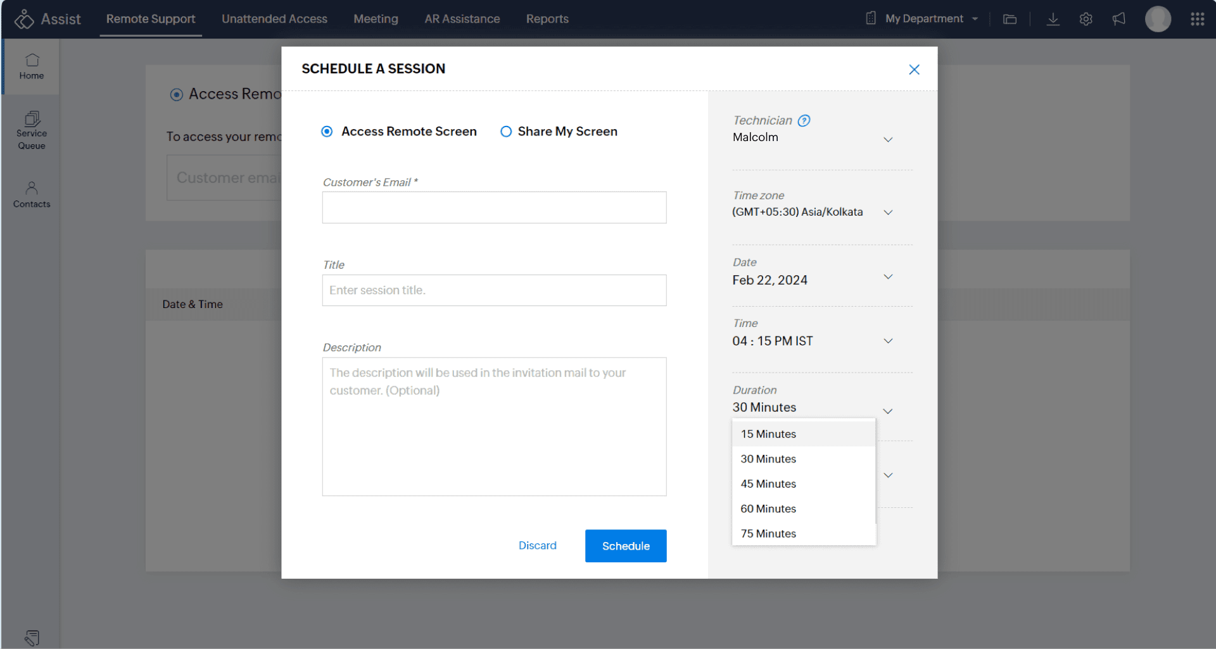1216x649 pixels.
Task: Click the announcements megaphone icon
Action: [x=1118, y=19]
